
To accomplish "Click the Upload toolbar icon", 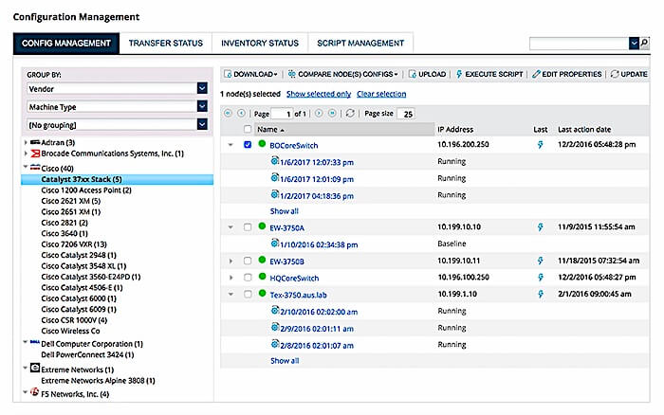I will [x=413, y=74].
